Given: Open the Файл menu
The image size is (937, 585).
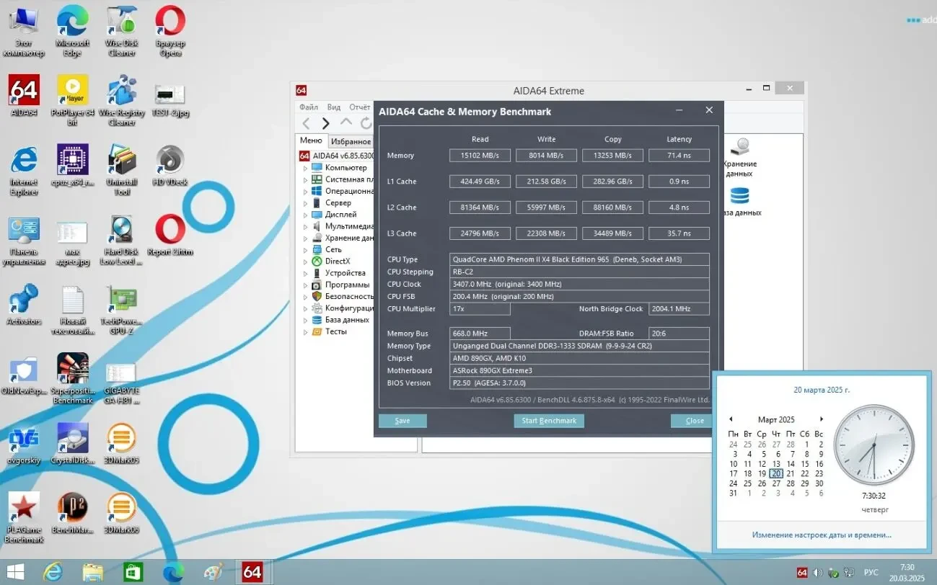Looking at the screenshot, I should tap(307, 107).
